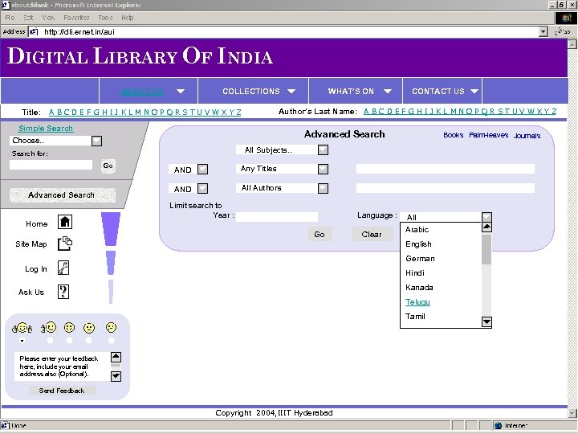
Task: Choose Hindi in the language list
Action: [x=415, y=273]
